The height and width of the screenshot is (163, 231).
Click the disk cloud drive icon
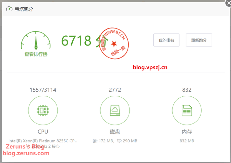tap(115, 110)
